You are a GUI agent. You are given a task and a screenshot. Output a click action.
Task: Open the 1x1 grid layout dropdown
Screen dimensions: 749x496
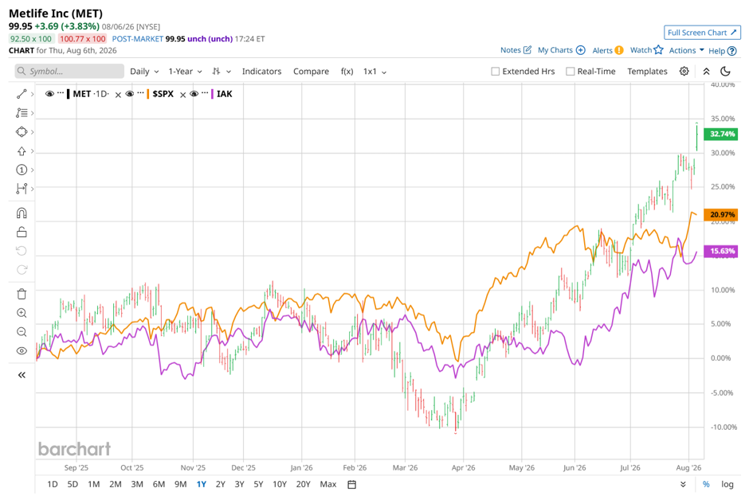click(374, 71)
